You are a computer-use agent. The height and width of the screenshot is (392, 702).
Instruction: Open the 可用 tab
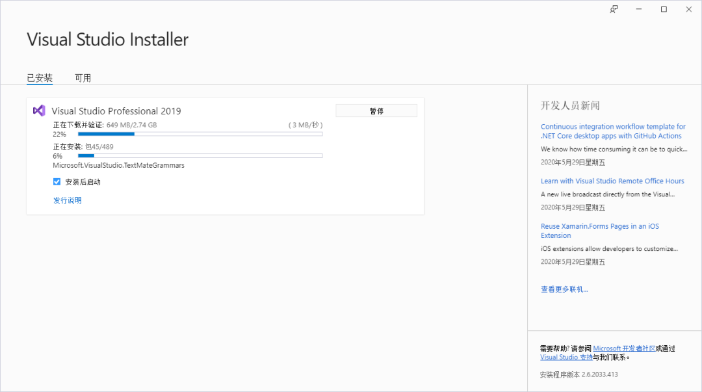tap(83, 78)
